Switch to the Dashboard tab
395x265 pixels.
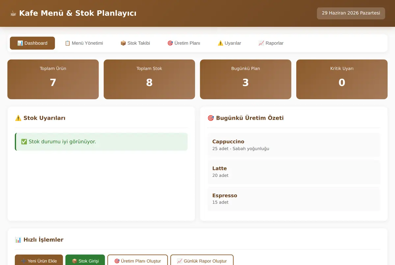(x=32, y=43)
